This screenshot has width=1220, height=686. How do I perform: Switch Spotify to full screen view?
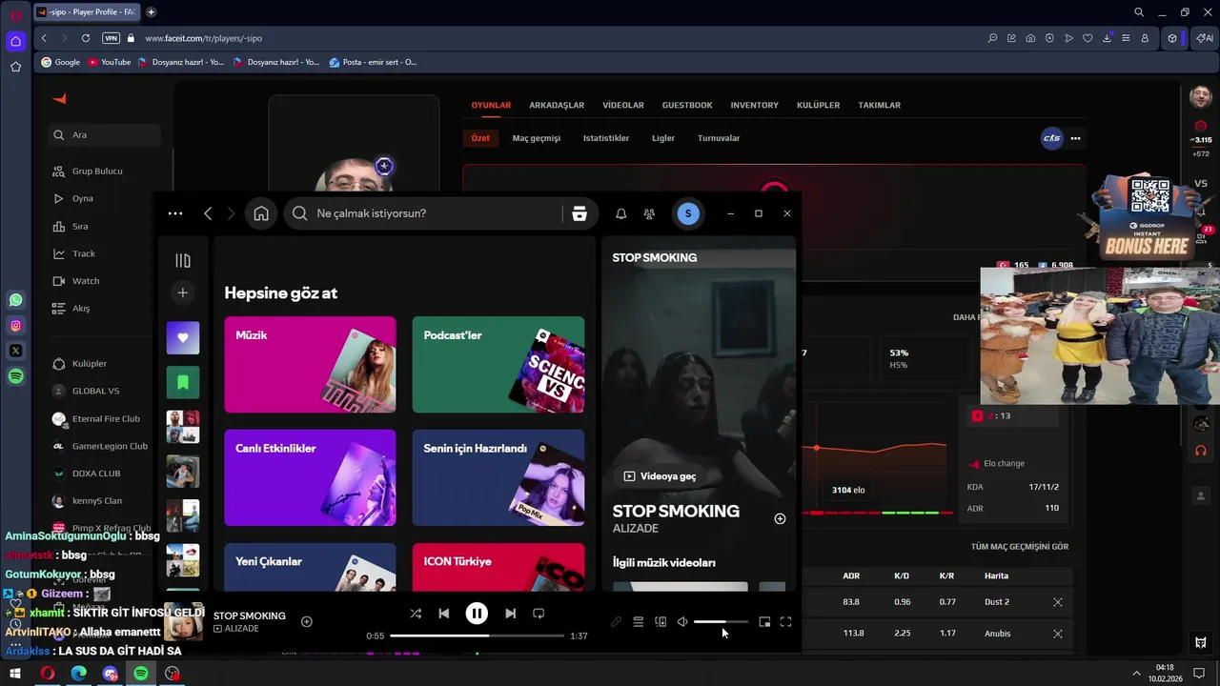(x=785, y=622)
